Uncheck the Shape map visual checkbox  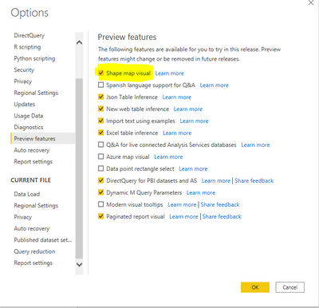100,73
